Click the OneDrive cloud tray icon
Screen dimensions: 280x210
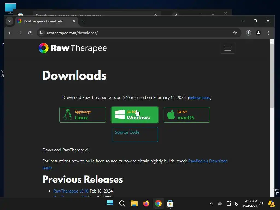tap(220, 203)
